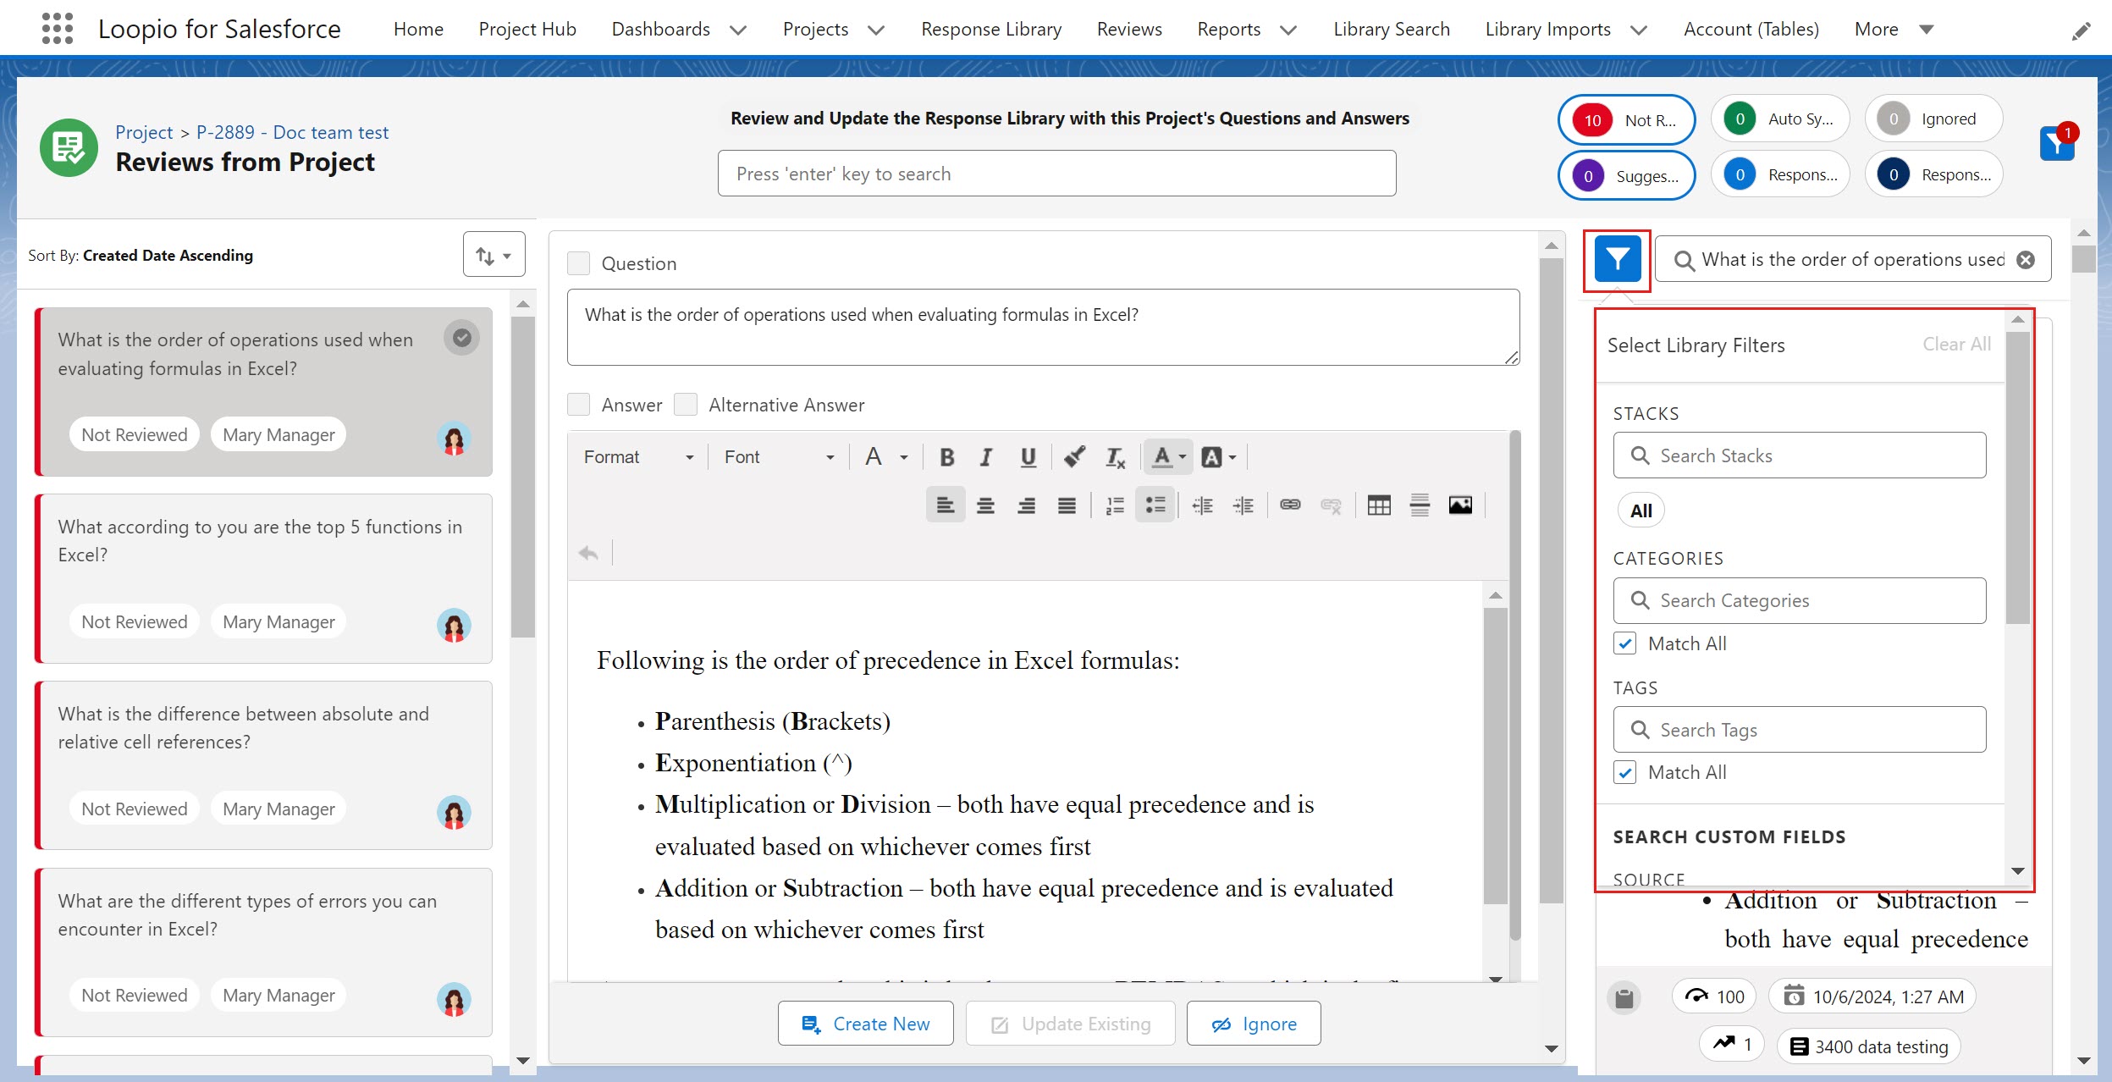Click the Search Categories field
2112x1082 pixels.
point(1799,600)
